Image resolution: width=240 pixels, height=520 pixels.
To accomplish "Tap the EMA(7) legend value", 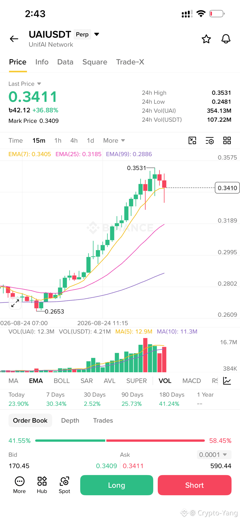I will (30, 154).
